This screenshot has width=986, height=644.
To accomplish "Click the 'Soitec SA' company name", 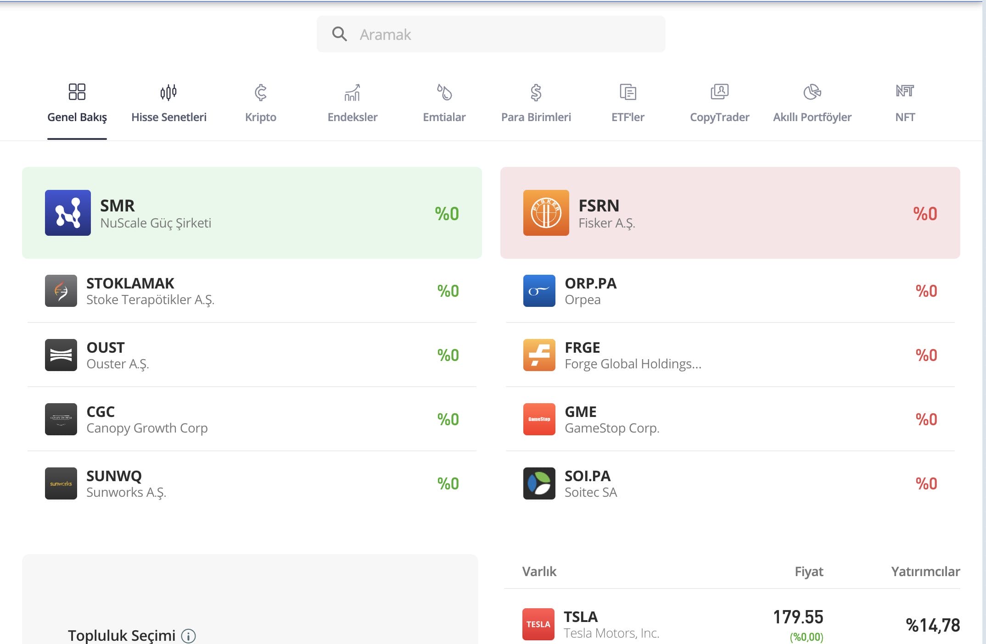I will click(591, 493).
